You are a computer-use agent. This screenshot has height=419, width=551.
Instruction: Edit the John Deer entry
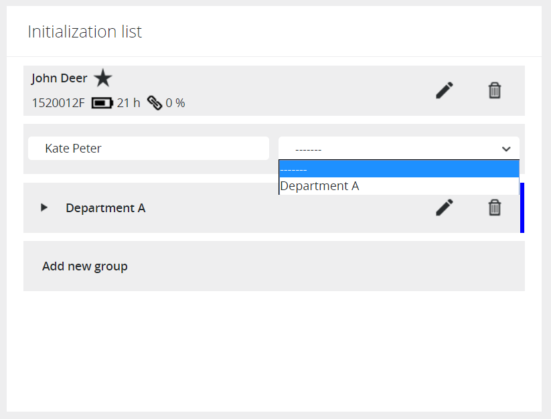tap(444, 90)
